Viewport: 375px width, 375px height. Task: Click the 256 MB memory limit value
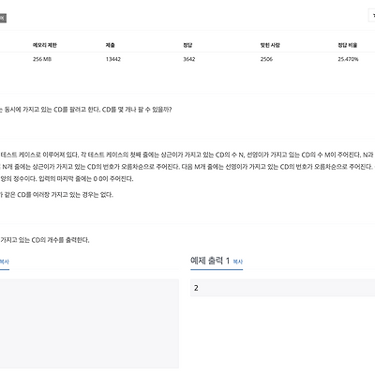click(x=42, y=59)
